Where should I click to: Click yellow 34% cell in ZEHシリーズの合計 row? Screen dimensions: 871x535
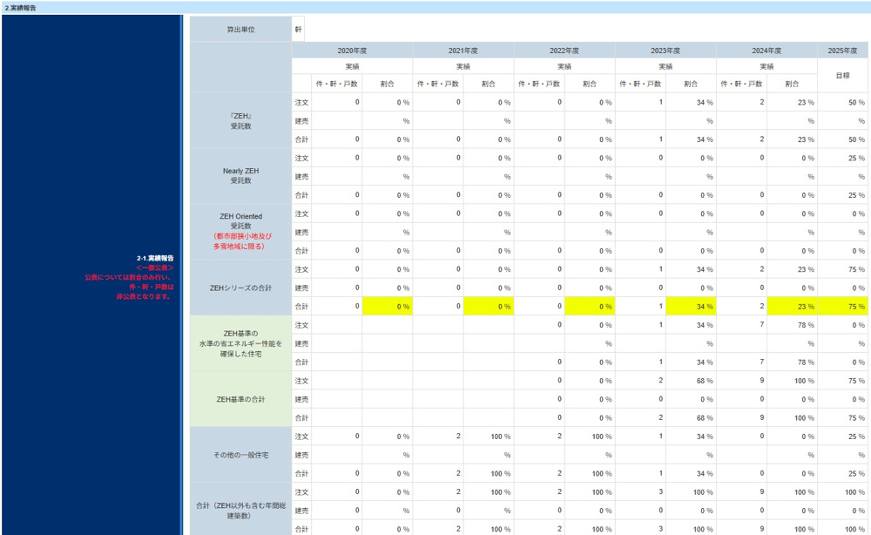click(x=691, y=307)
